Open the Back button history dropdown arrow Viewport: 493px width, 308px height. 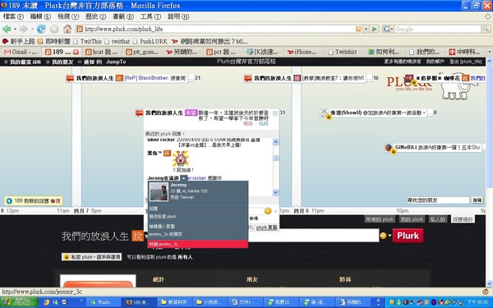tap(15, 30)
